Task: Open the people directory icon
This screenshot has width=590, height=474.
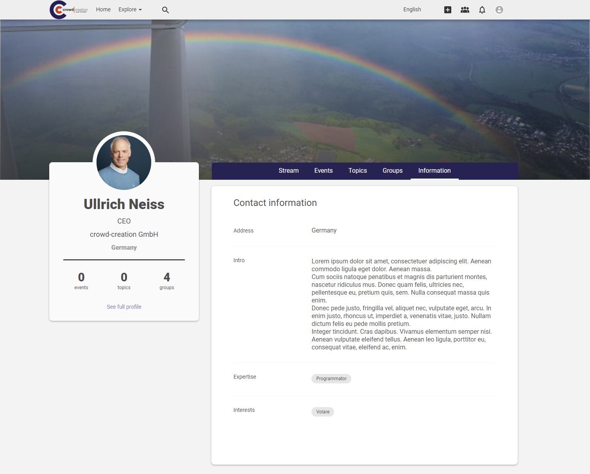Action: pyautogui.click(x=465, y=10)
